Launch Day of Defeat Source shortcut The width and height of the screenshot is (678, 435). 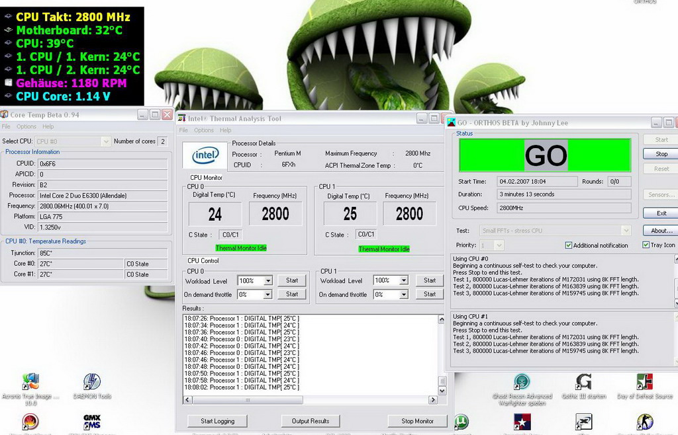[x=645, y=382]
